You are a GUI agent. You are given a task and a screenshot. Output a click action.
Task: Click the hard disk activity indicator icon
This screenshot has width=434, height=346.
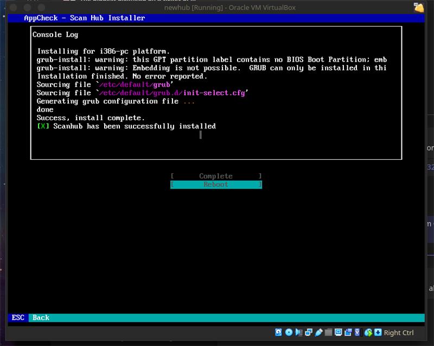278,332
